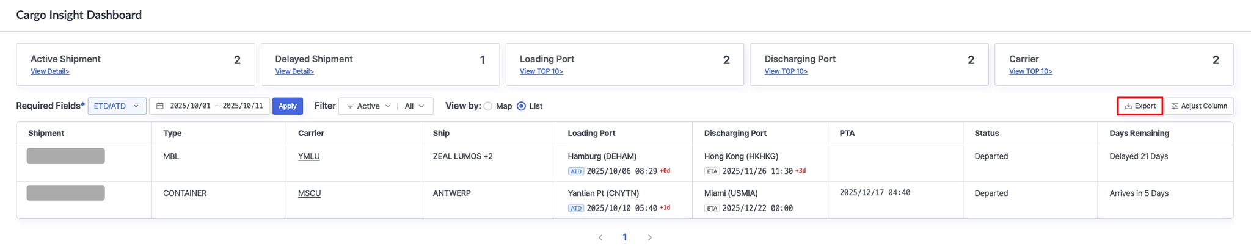The height and width of the screenshot is (249, 1251).
Task: Click the date range input field
Action: coord(216,106)
